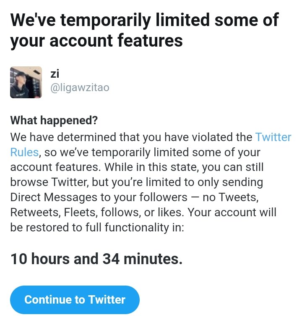
Task: Click the display name zi
Action: (55, 73)
